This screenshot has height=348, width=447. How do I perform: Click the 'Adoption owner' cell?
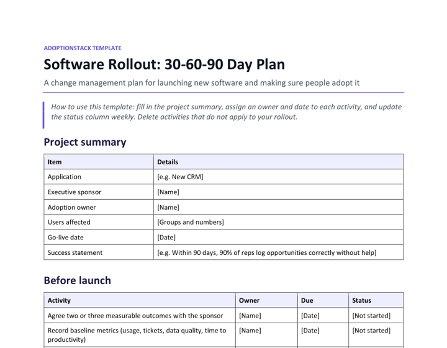pyautogui.click(x=99, y=207)
